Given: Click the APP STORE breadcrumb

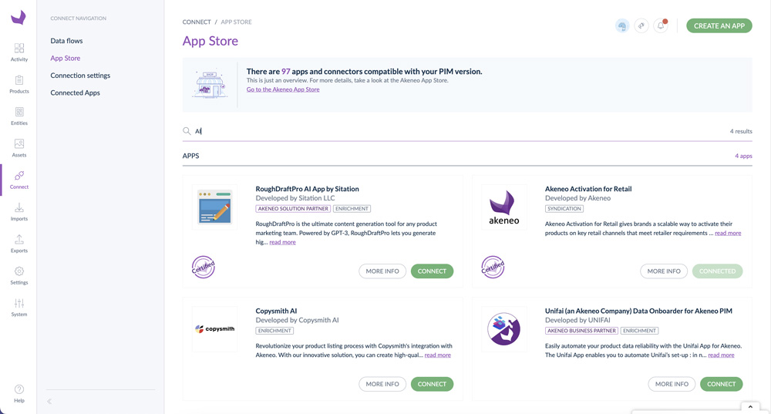Looking at the screenshot, I should click(236, 22).
